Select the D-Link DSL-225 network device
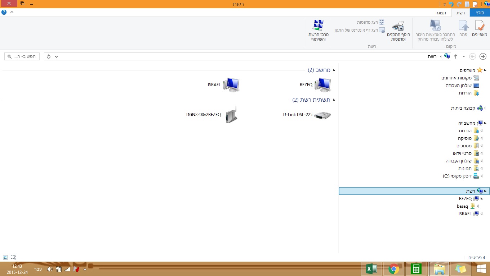 tap(307, 115)
